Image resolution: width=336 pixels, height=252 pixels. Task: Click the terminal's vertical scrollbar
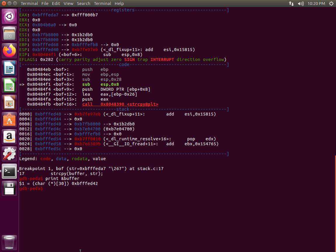pyautogui.click(x=335, y=204)
